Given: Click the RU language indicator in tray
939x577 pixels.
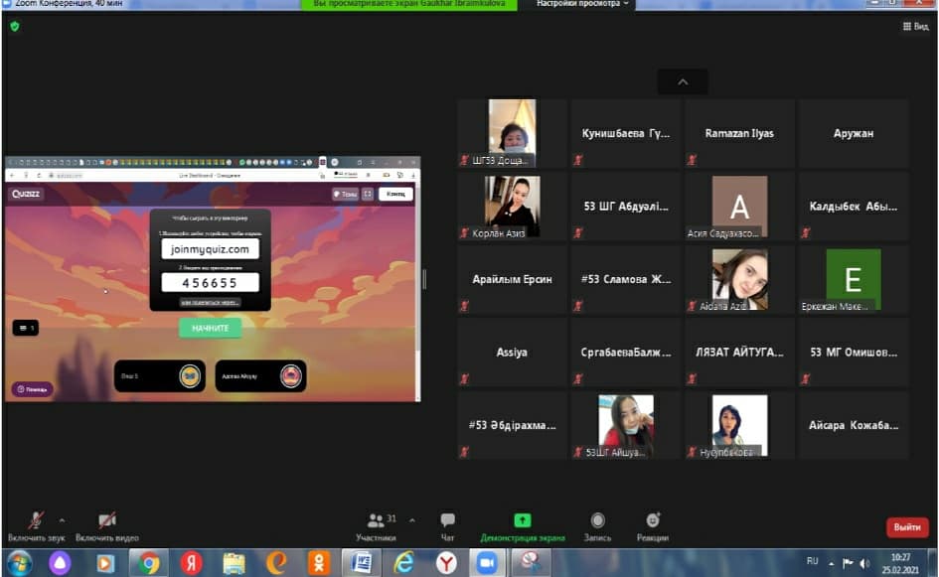Looking at the screenshot, I should click(x=812, y=562).
